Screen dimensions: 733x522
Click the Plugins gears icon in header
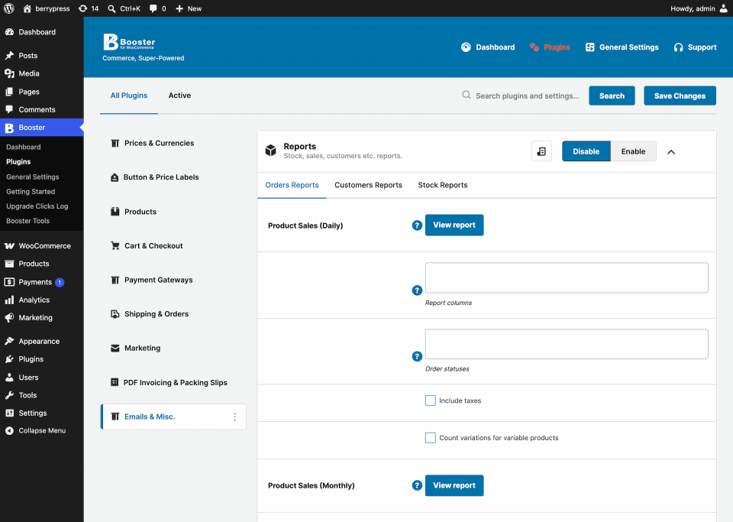coord(534,47)
